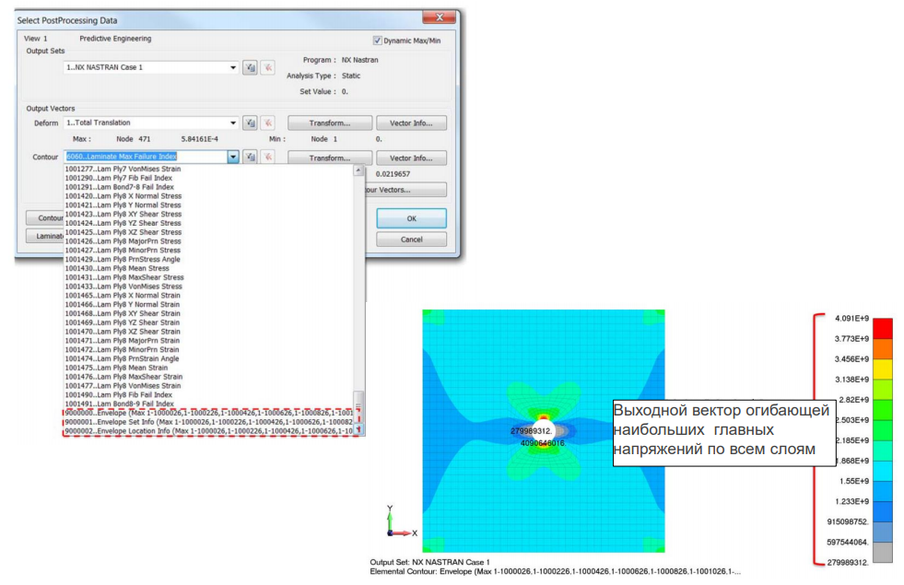Select 1001472..Lam Ply8 MinorPrn Strain

[123, 350]
